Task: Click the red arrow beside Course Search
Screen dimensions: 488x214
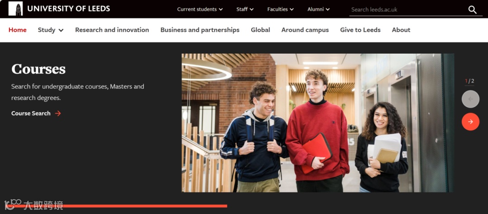Action: [58, 114]
